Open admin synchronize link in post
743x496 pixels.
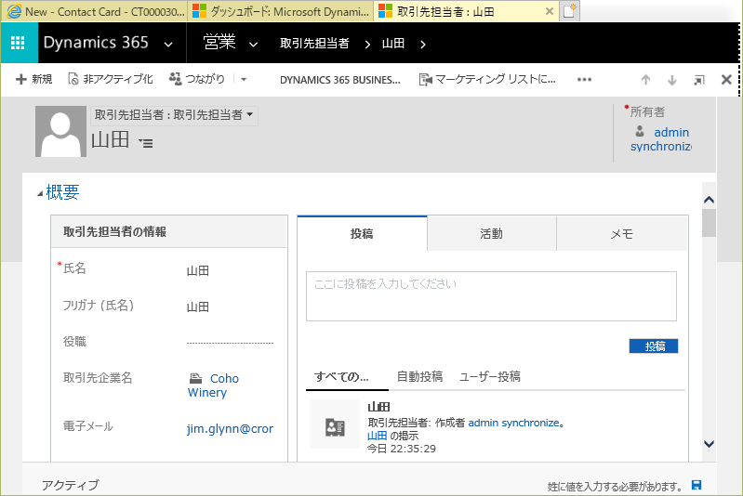(x=513, y=423)
